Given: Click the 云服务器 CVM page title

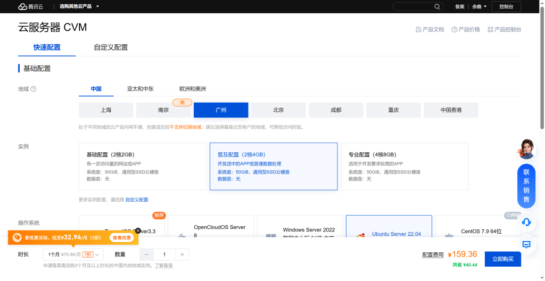Looking at the screenshot, I should [53, 28].
